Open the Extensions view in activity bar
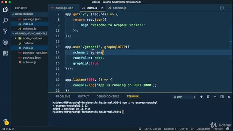Screen dimensions: 233x131 coord(5,53)
